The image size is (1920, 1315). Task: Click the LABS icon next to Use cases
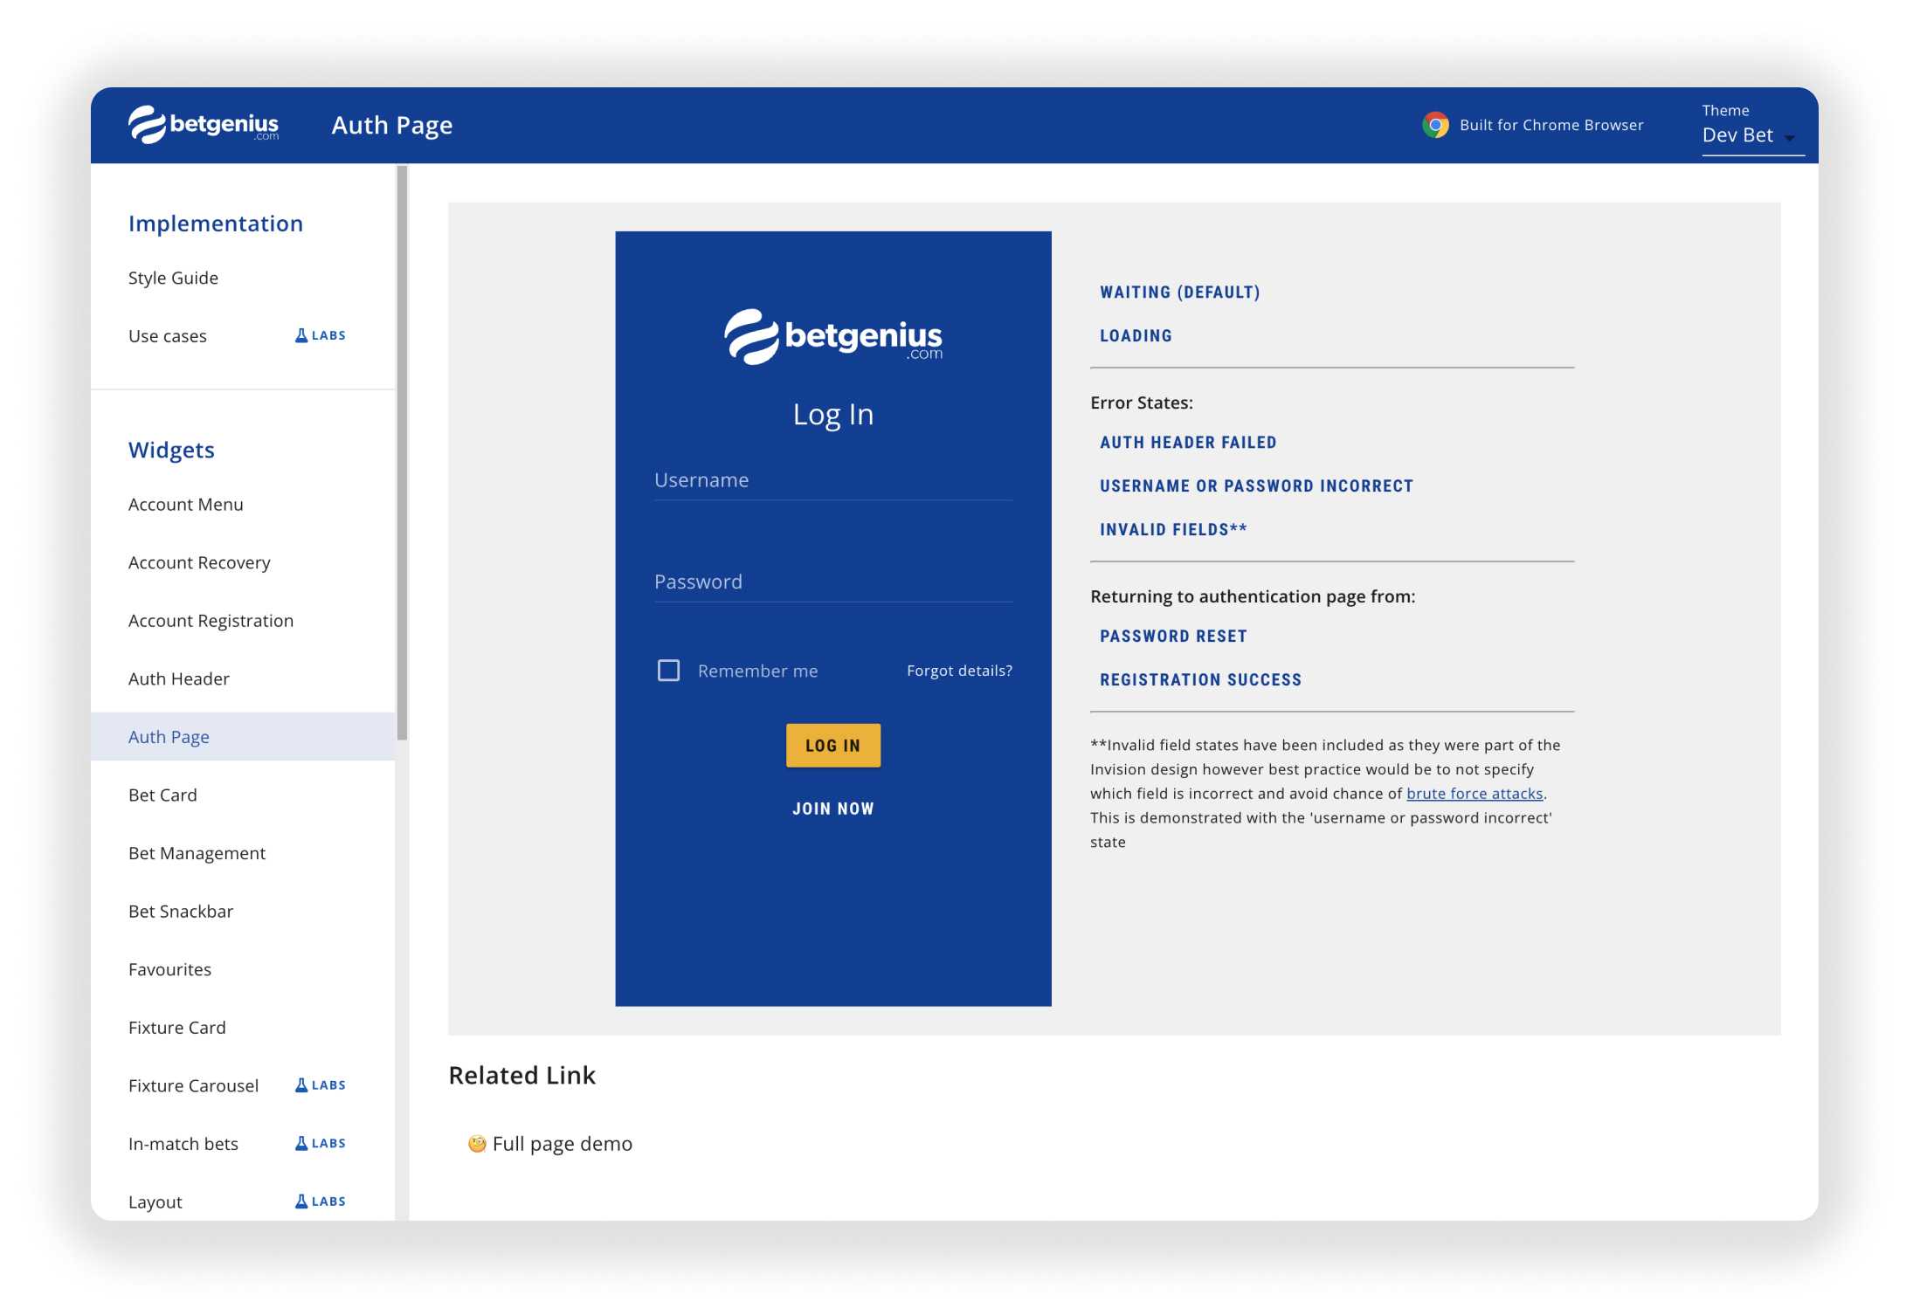point(300,335)
